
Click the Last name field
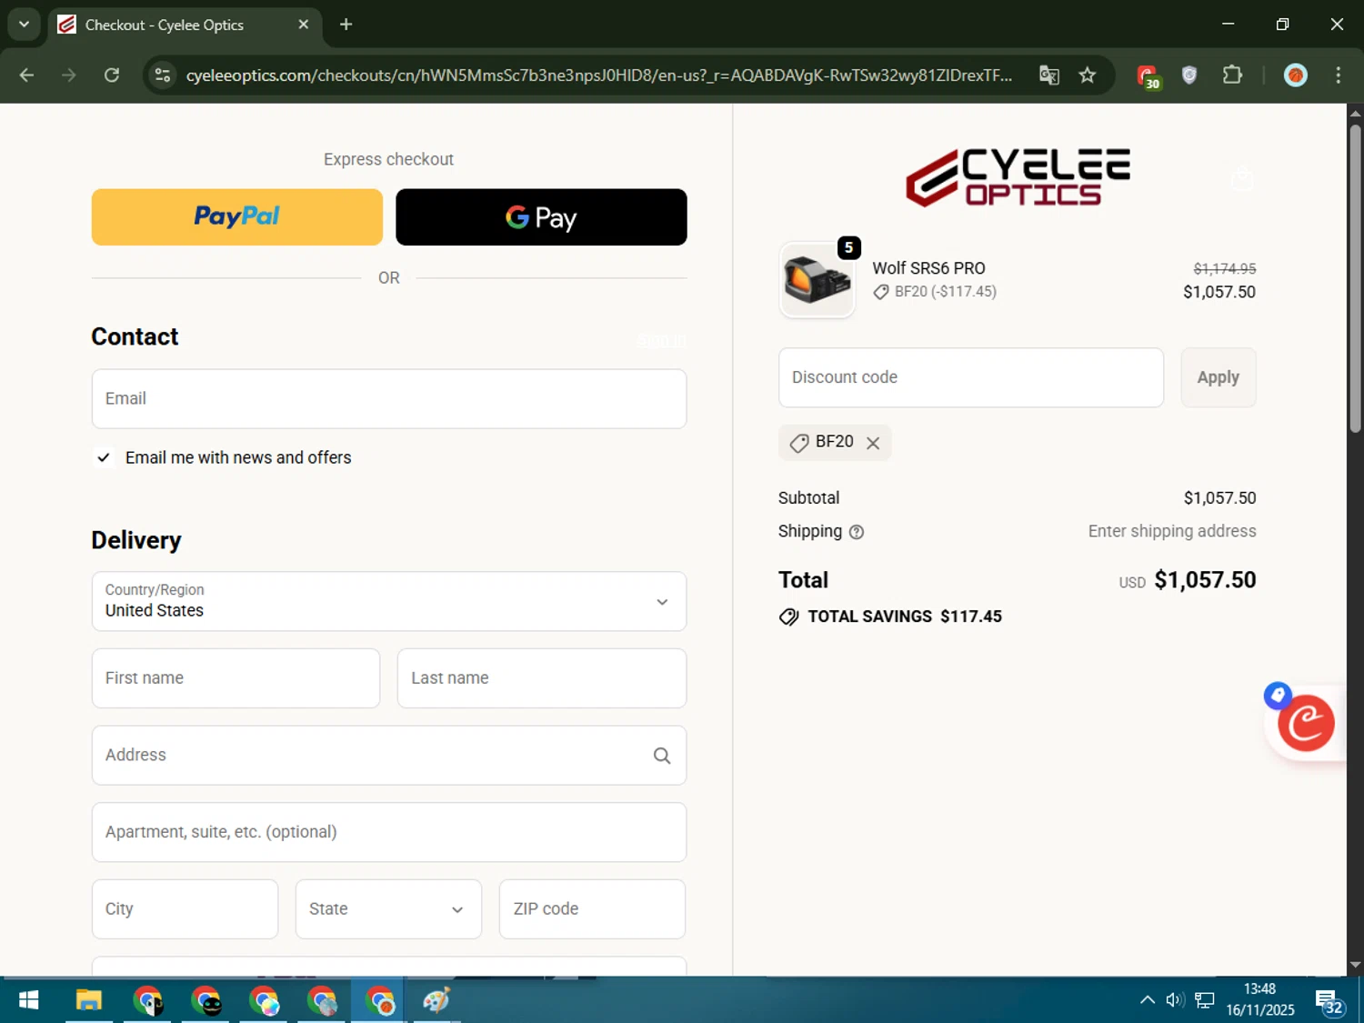[542, 678]
